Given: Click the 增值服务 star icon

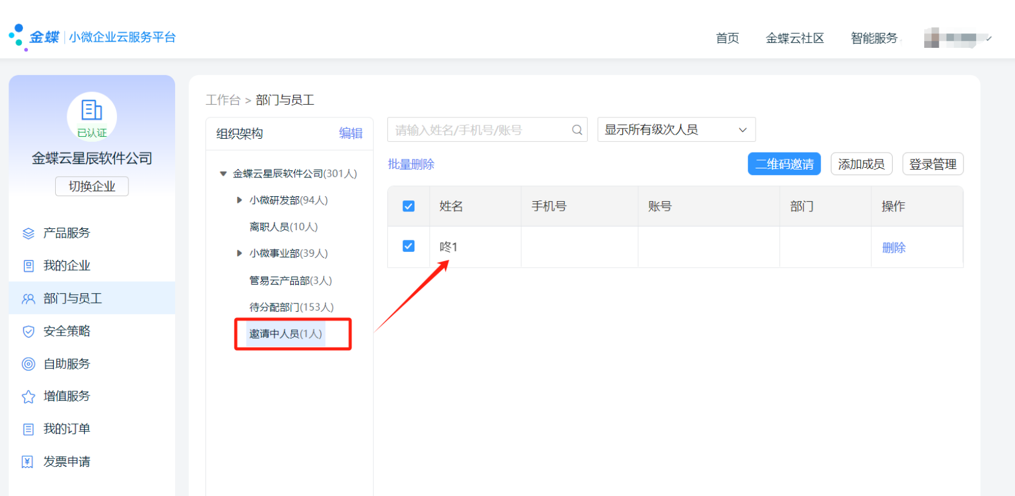Looking at the screenshot, I should 28,397.
